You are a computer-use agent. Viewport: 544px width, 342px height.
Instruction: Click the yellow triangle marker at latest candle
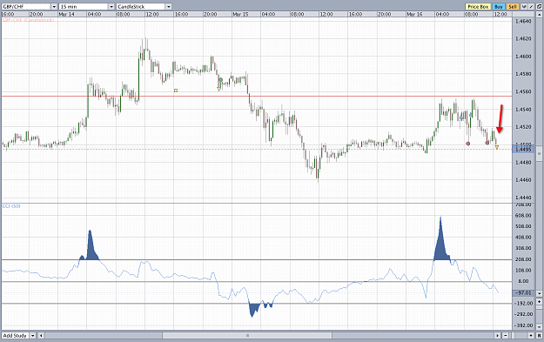[x=497, y=147]
